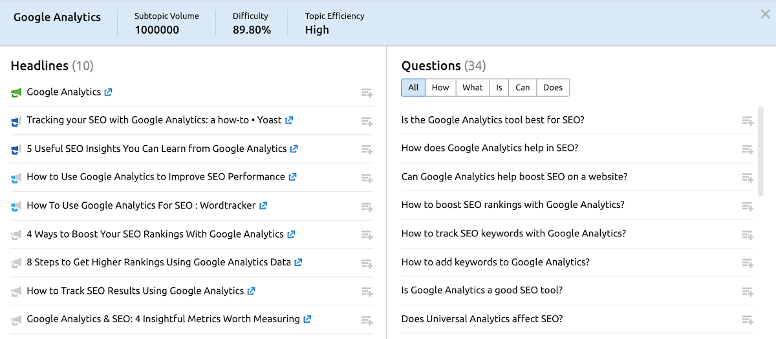Open the Google Analytics headline link
This screenshot has height=339, width=776.
coord(63,92)
